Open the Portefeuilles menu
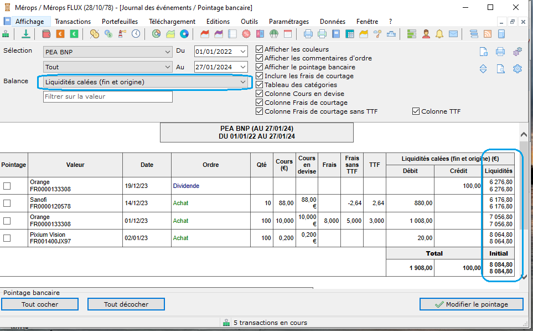The height and width of the screenshot is (331, 533). coord(120,22)
